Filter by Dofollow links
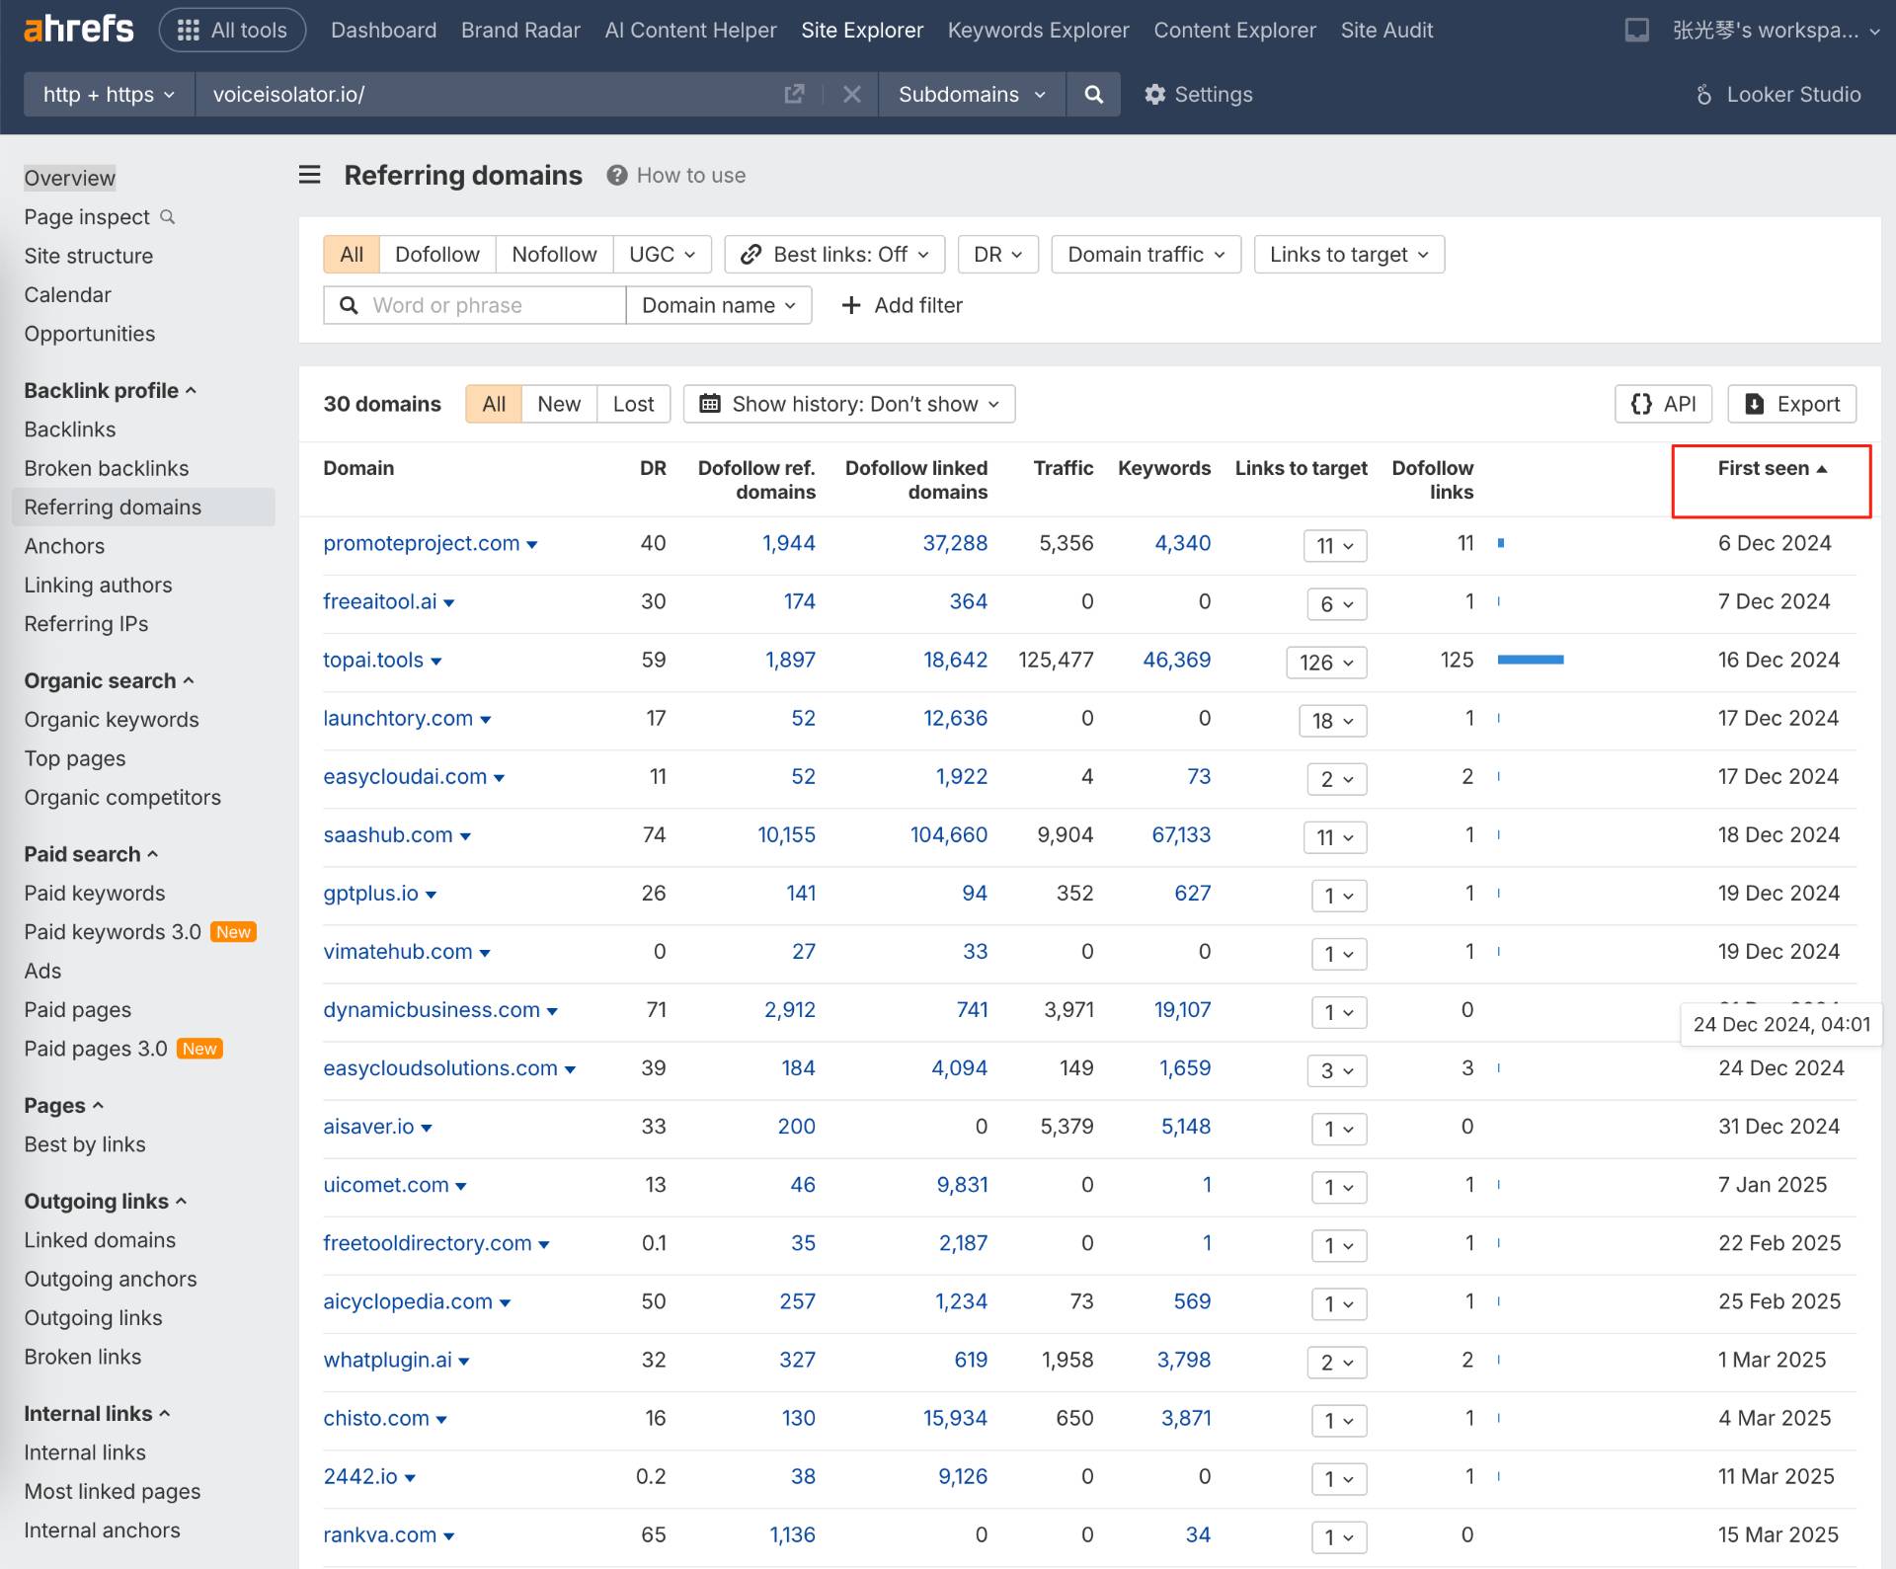This screenshot has height=1569, width=1896. (436, 254)
